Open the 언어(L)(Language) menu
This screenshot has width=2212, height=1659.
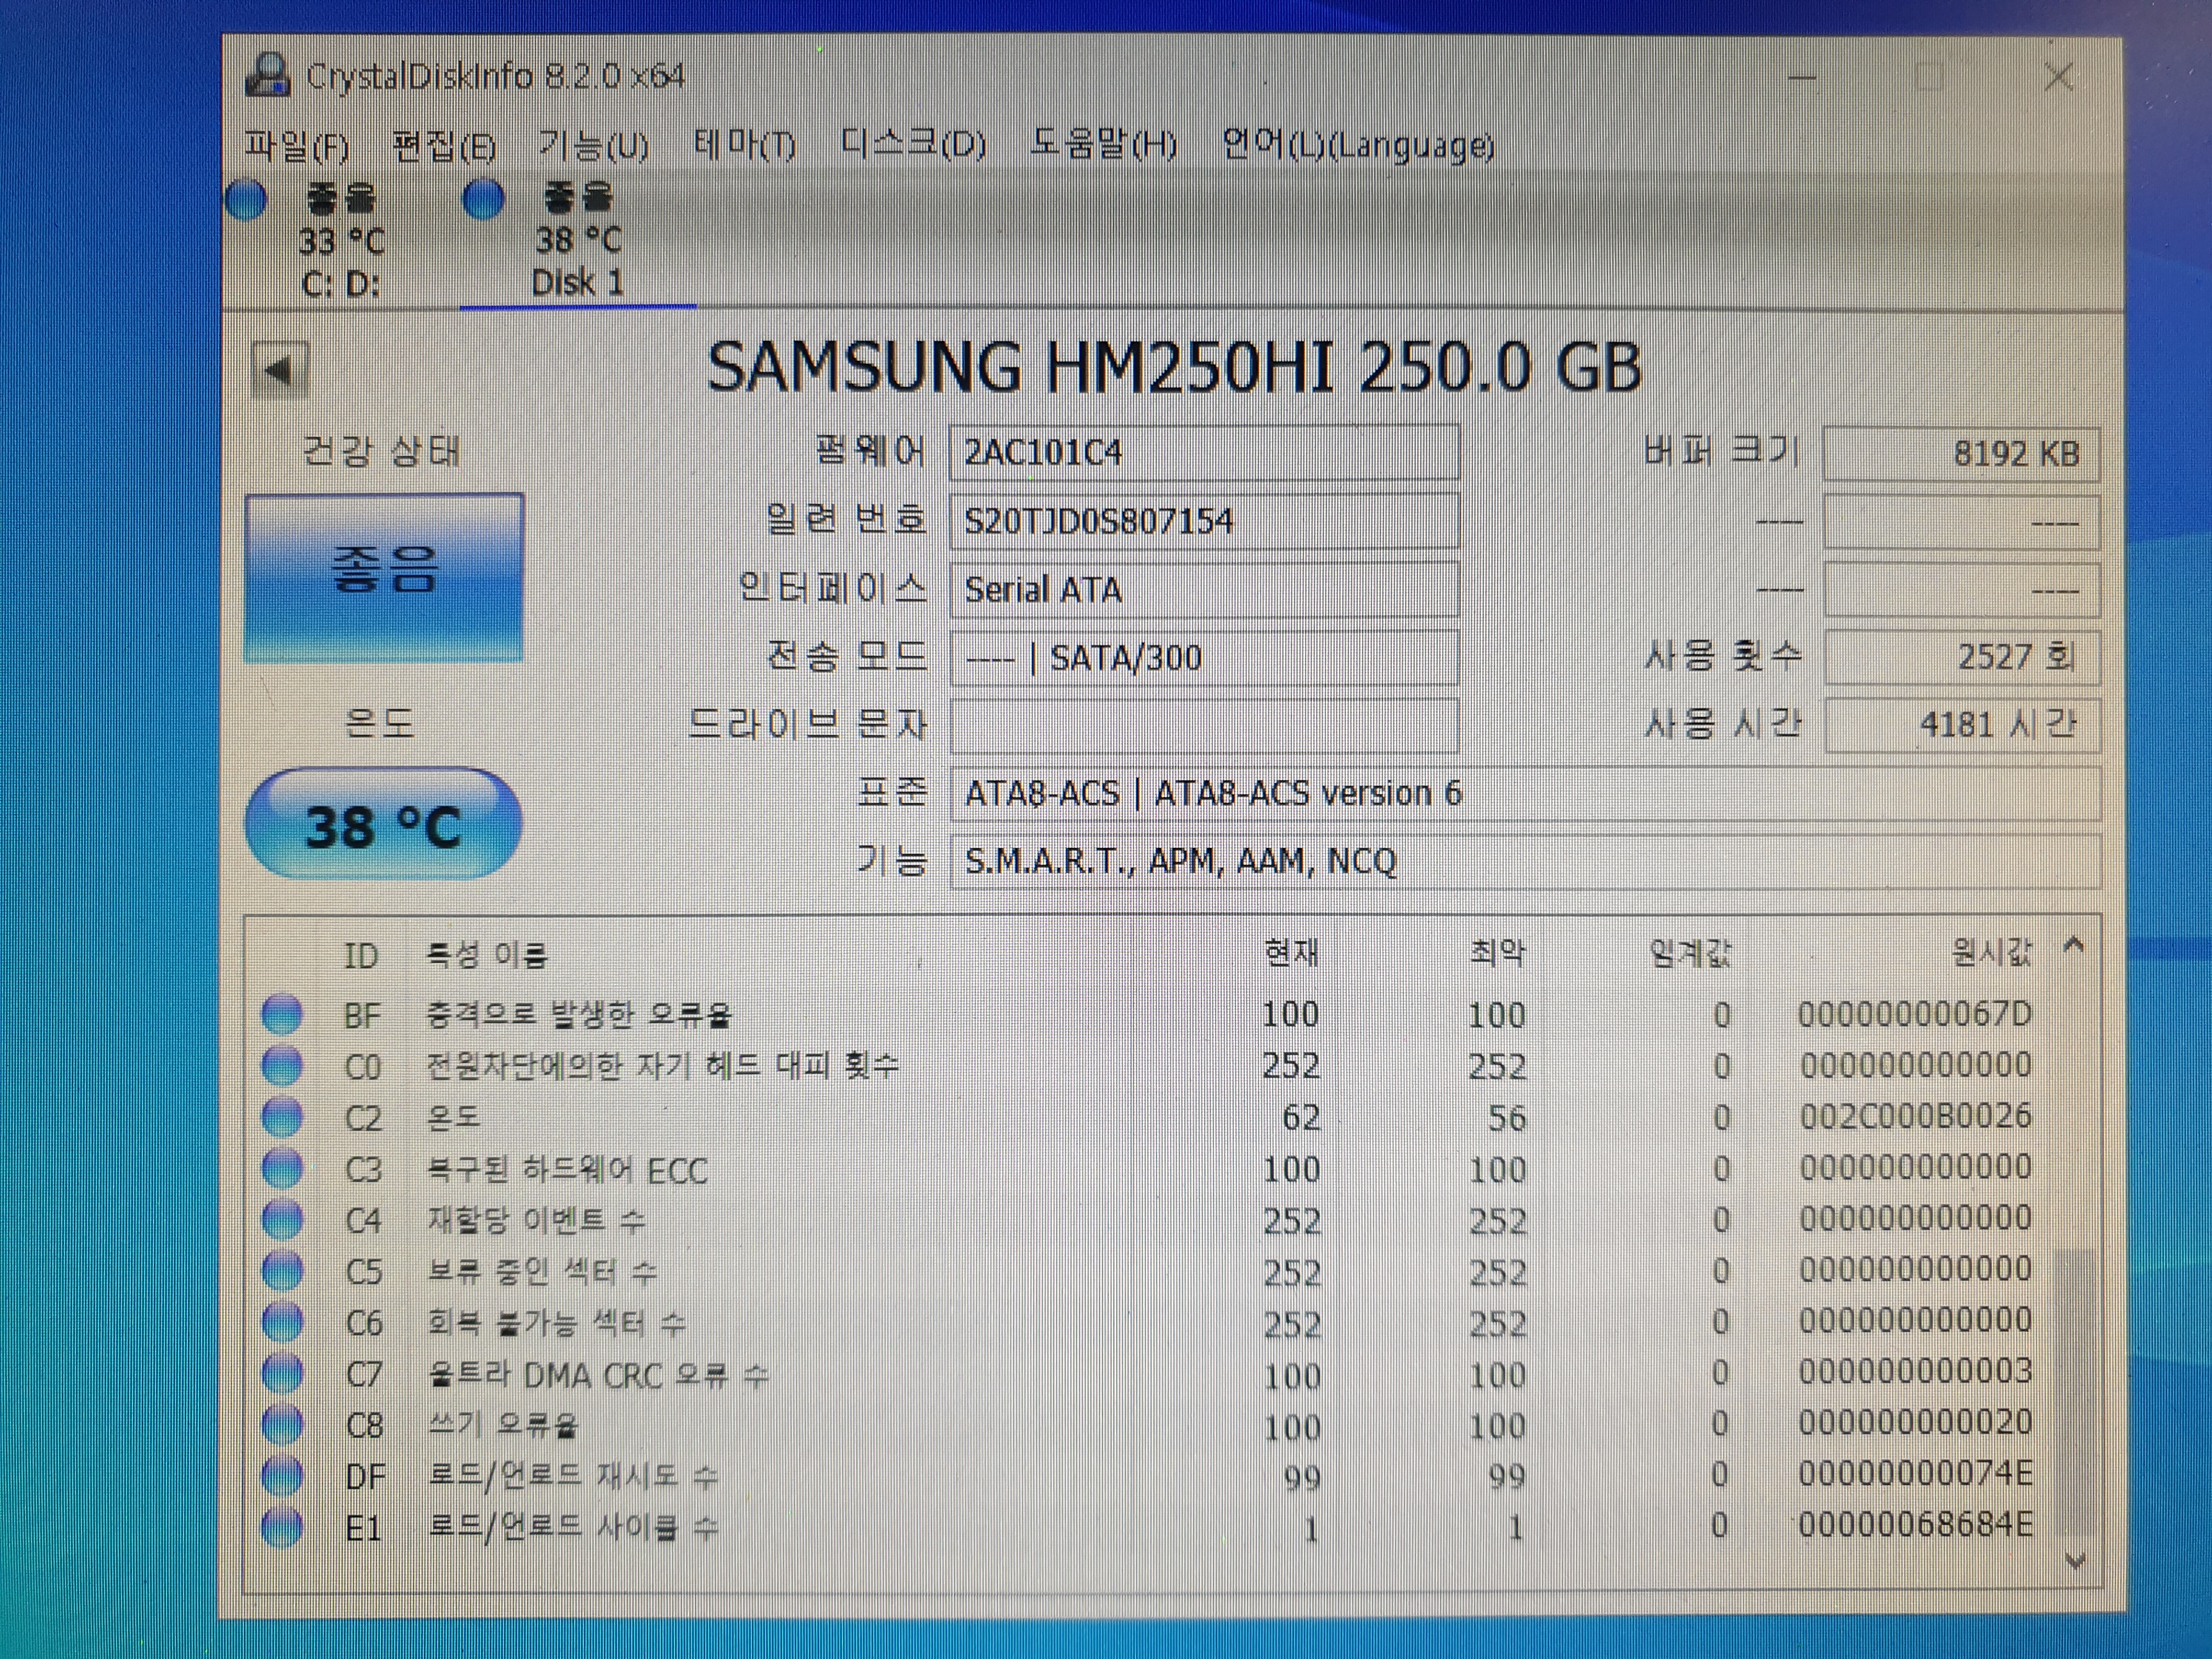tap(1358, 146)
